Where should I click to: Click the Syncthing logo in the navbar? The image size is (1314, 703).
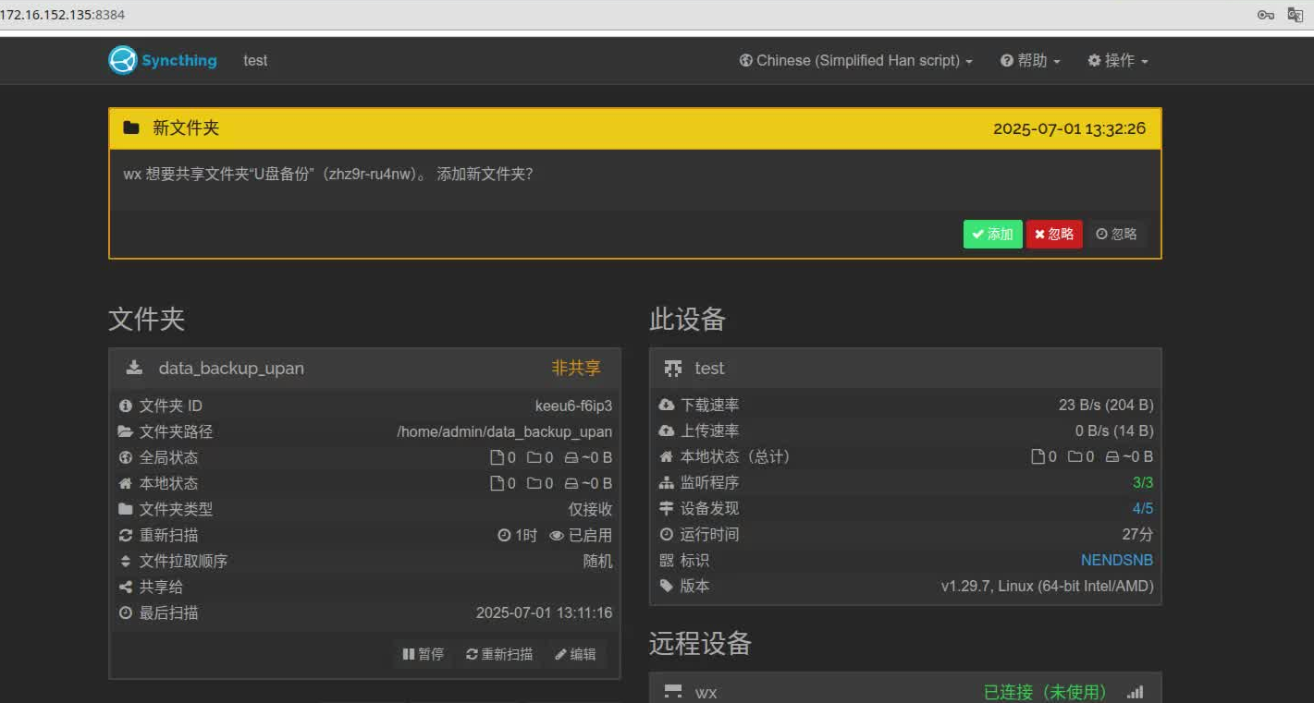[x=121, y=60]
